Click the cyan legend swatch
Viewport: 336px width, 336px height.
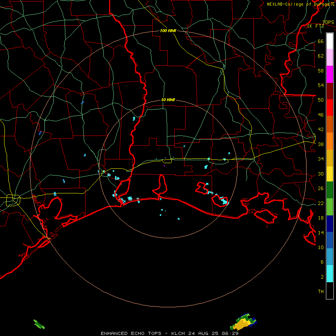(330, 274)
